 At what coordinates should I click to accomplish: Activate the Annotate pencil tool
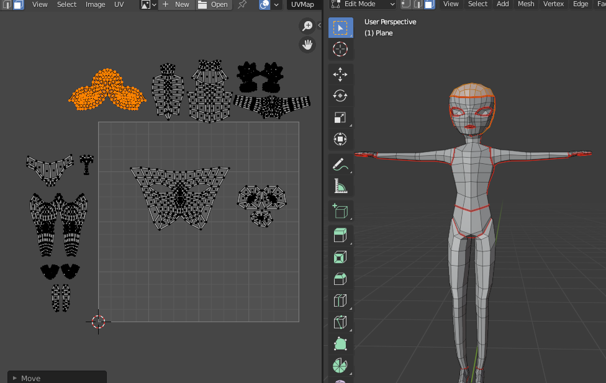tap(340, 164)
